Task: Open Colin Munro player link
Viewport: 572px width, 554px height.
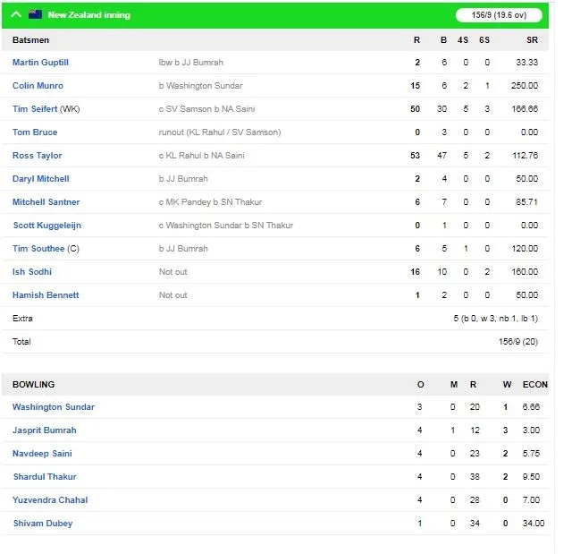Action: tap(38, 86)
